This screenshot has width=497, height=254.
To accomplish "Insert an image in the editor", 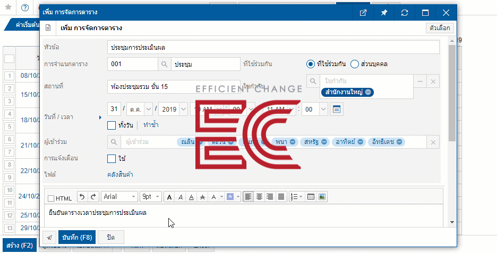I will coord(322,197).
